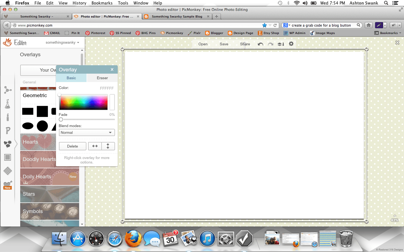Image resolution: width=404 pixels, height=252 pixels.
Task: Click the merge layers icon in toolbar
Action: click(281, 44)
